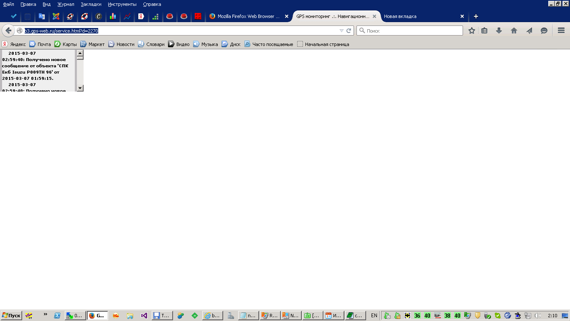Open a new tab with the plus button

tap(476, 16)
